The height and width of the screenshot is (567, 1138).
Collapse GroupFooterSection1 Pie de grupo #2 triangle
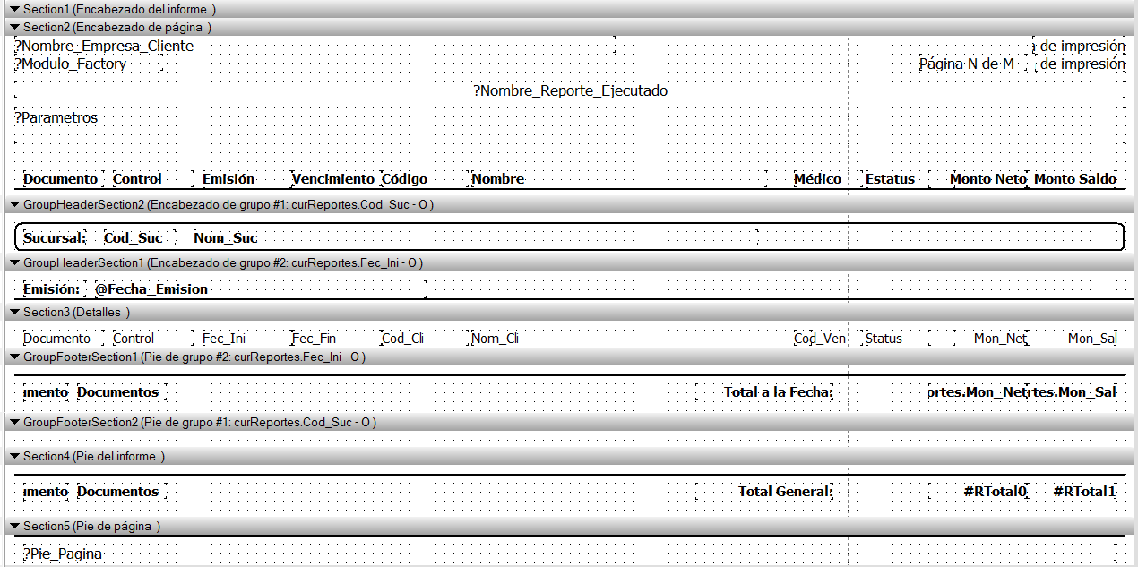click(x=14, y=357)
